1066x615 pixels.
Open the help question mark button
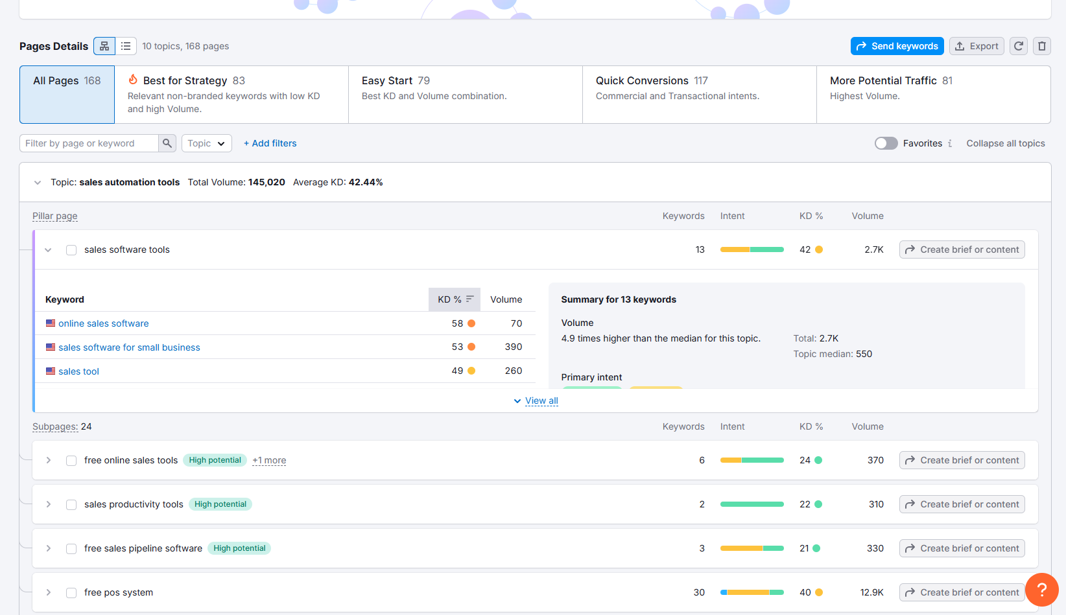(1042, 590)
